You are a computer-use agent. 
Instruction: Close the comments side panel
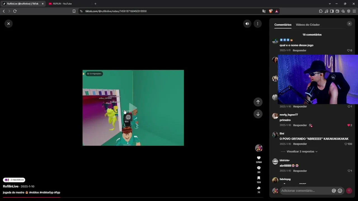[349, 24]
